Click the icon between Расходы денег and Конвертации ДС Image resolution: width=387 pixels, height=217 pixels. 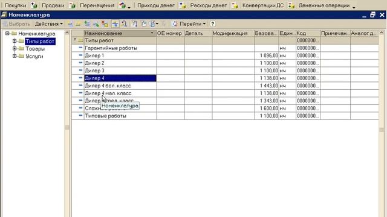[235, 5]
